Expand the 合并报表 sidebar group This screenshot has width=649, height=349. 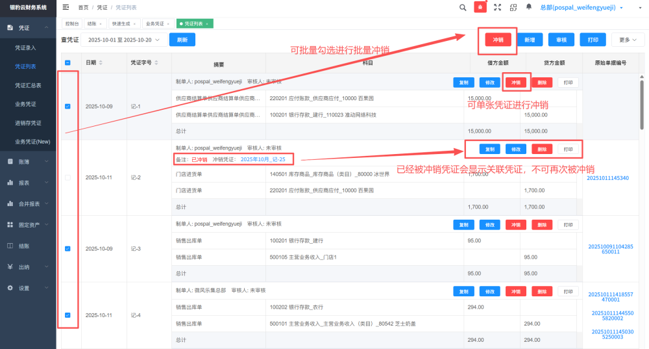(28, 203)
